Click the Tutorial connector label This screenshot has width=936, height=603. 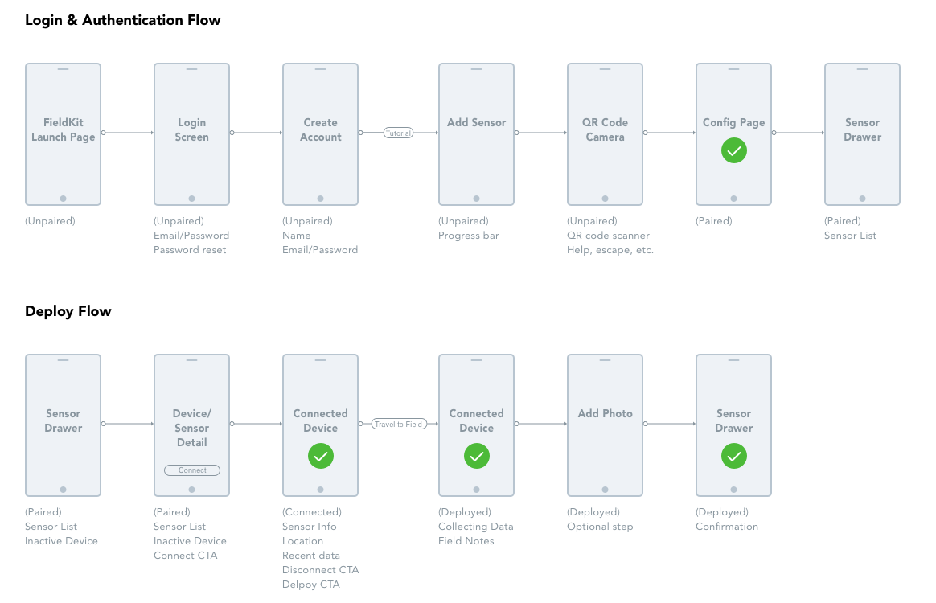click(398, 133)
